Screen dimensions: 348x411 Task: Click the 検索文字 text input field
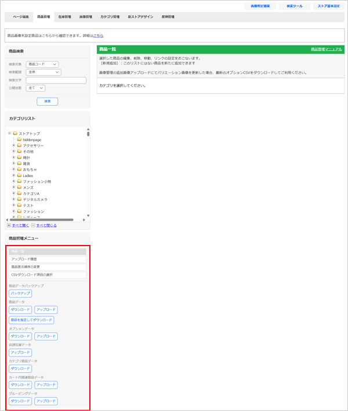pyautogui.click(x=56, y=80)
